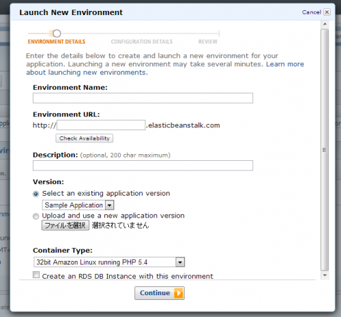Viewport: 341px width, 317px height.
Task: Select the Environment Details step label
Action: [x=57, y=42]
